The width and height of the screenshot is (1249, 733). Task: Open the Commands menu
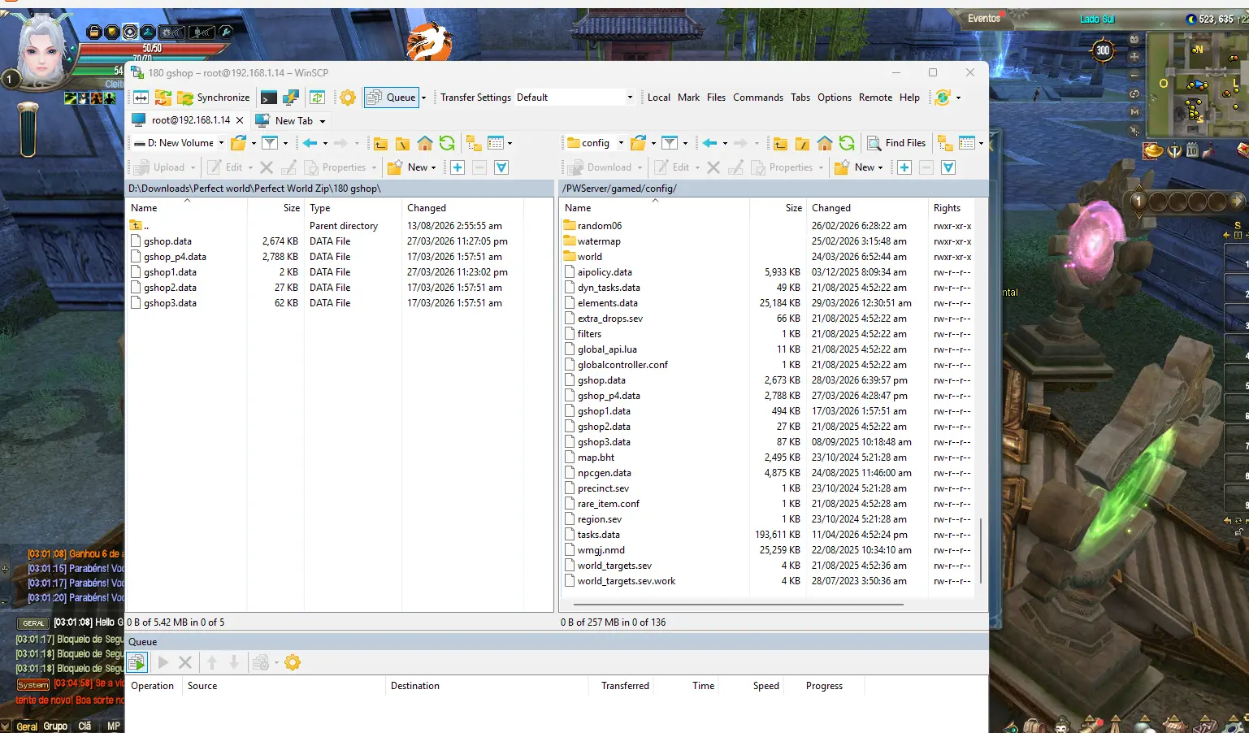(757, 98)
